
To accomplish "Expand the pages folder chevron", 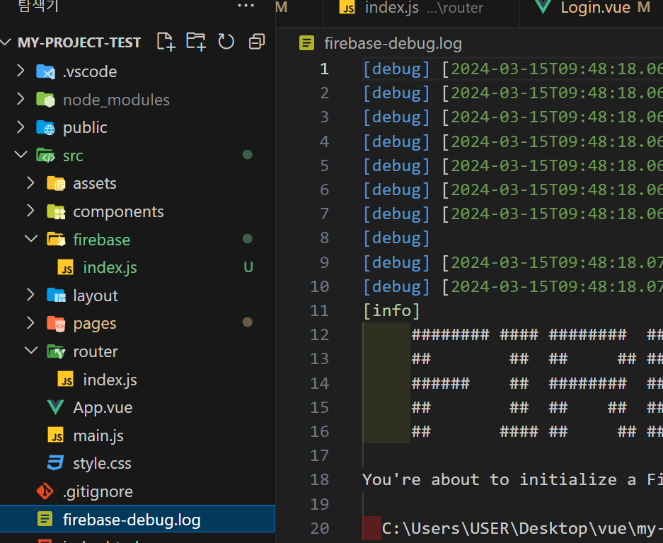I will (x=30, y=322).
